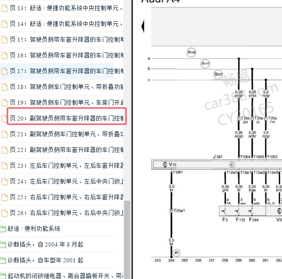Click document icon beside page 23
This screenshot has width=282, height=279.
[5, 166]
